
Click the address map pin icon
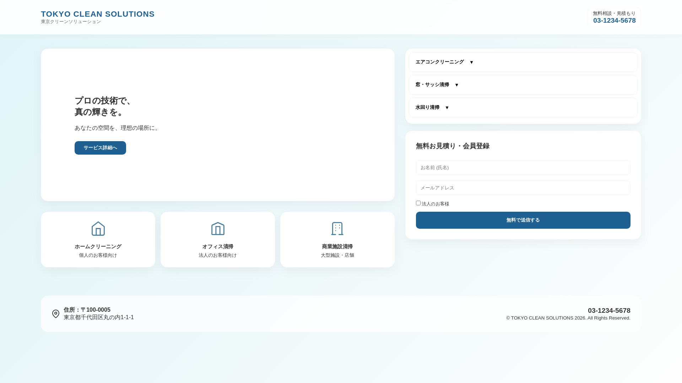tap(56, 314)
